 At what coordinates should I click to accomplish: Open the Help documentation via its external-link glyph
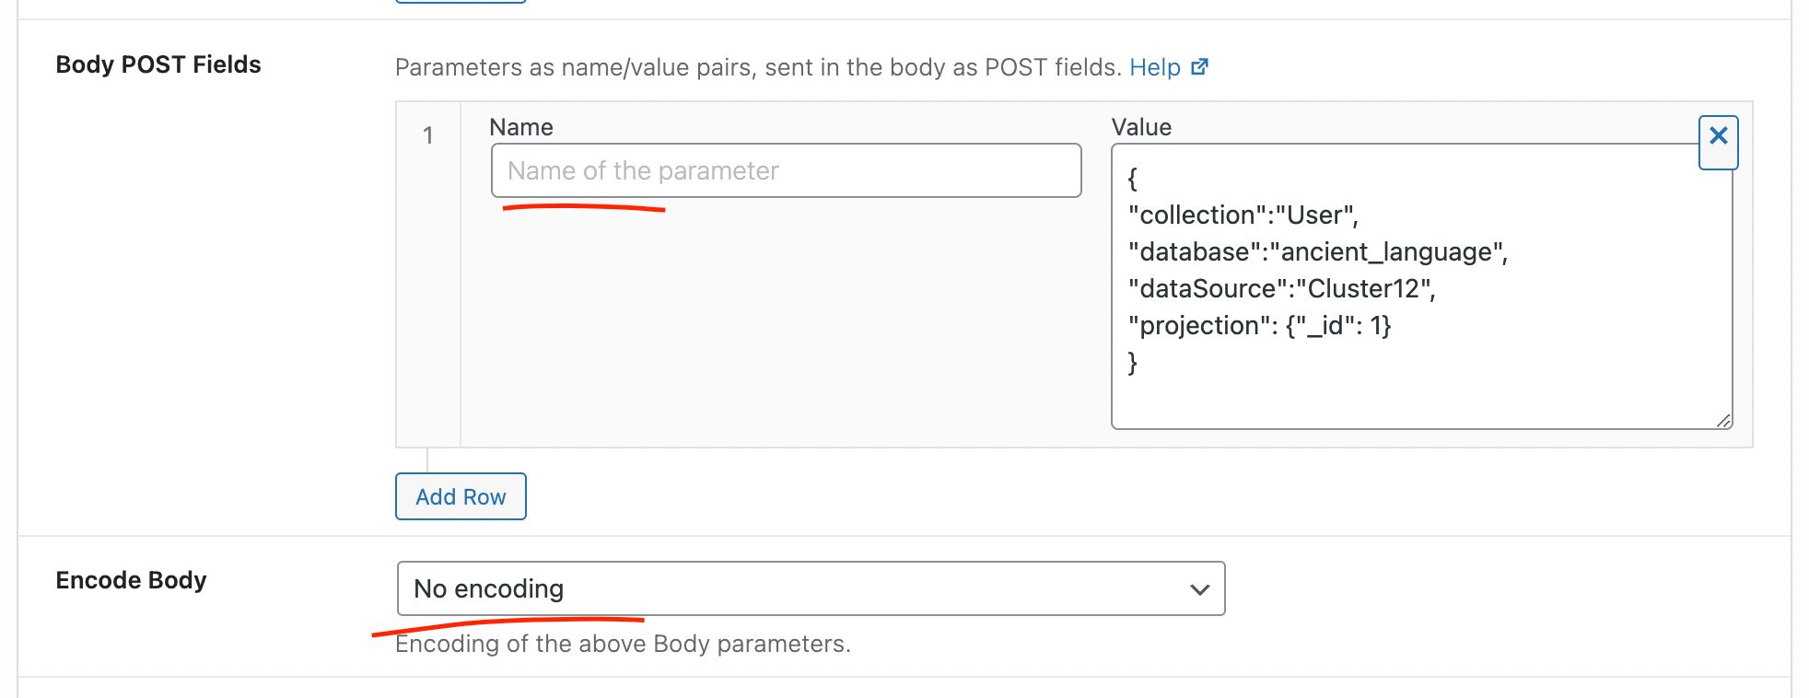coord(1198,66)
